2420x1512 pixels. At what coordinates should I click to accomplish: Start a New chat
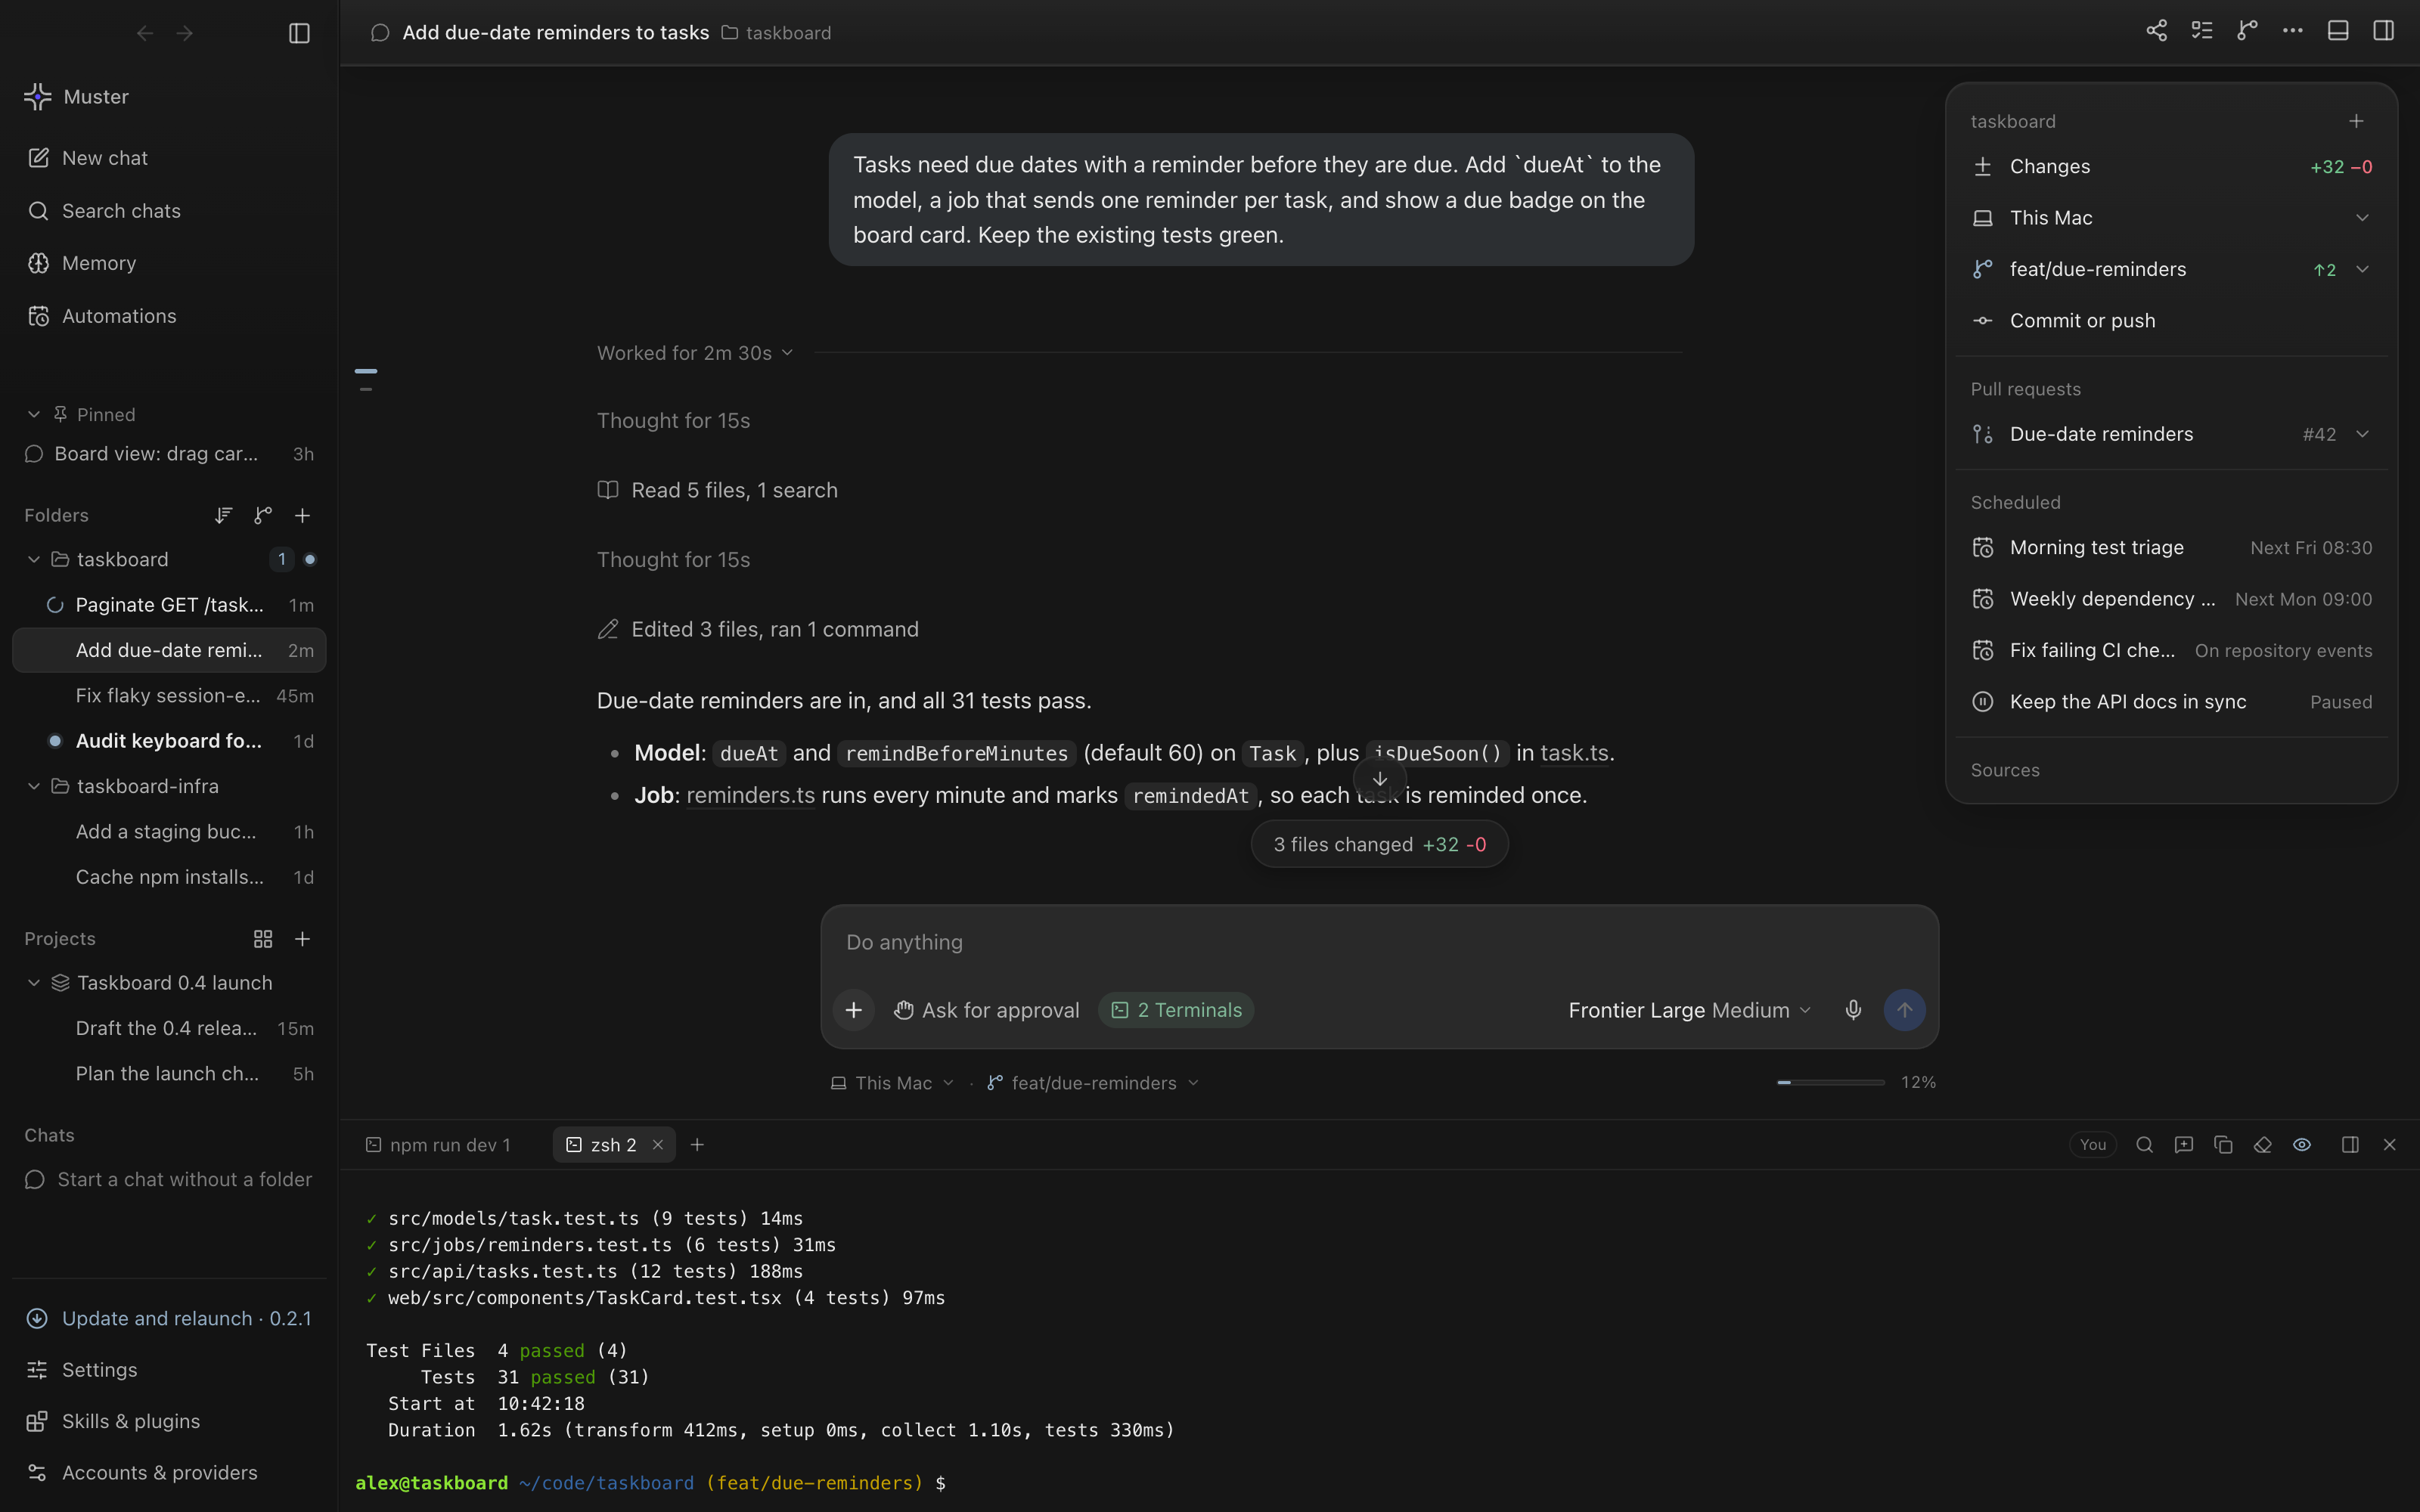(x=169, y=158)
